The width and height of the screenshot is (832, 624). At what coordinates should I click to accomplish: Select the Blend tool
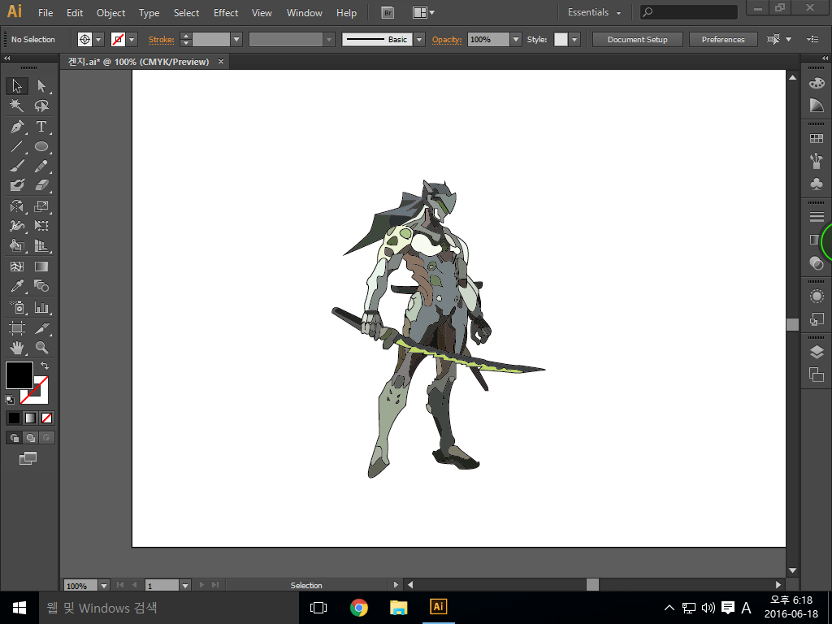[x=41, y=286]
